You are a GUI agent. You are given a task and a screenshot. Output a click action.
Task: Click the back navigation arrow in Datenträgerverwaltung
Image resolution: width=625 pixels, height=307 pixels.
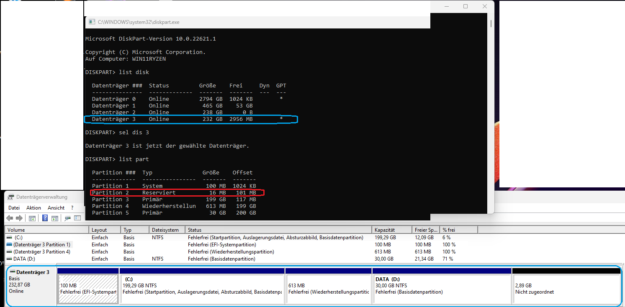tap(9, 218)
